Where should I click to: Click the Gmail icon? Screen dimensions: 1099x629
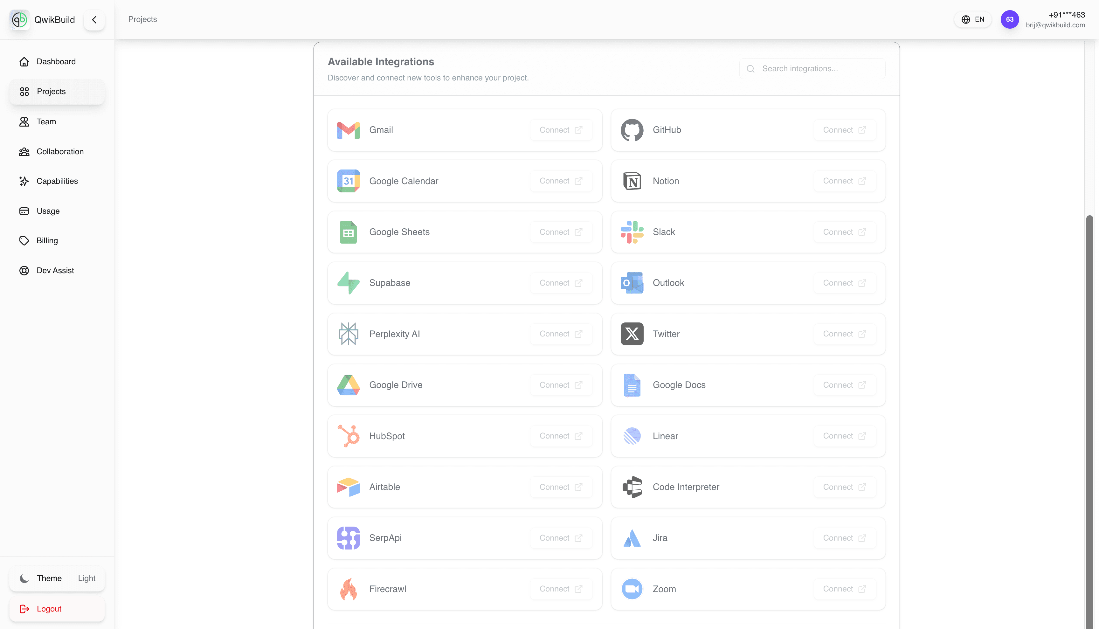point(348,130)
